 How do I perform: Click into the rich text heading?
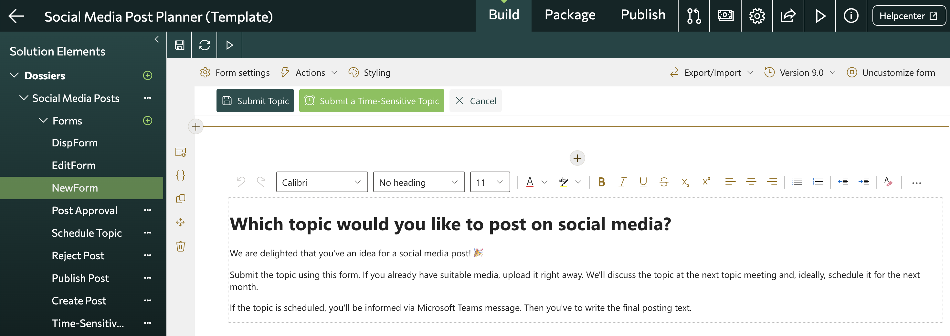[450, 224]
